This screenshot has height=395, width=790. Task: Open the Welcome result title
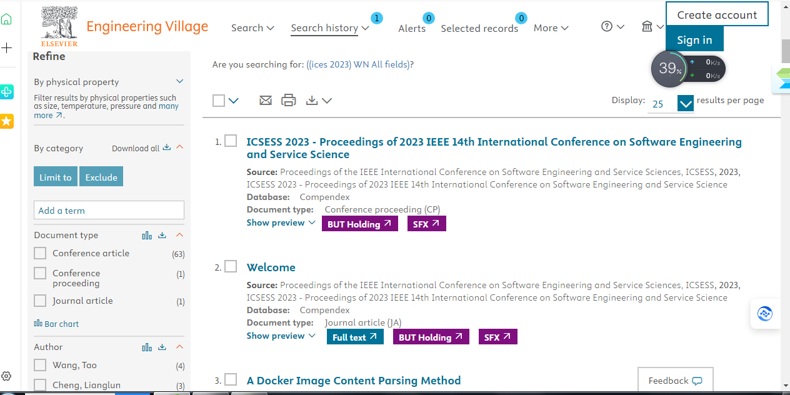click(x=271, y=267)
